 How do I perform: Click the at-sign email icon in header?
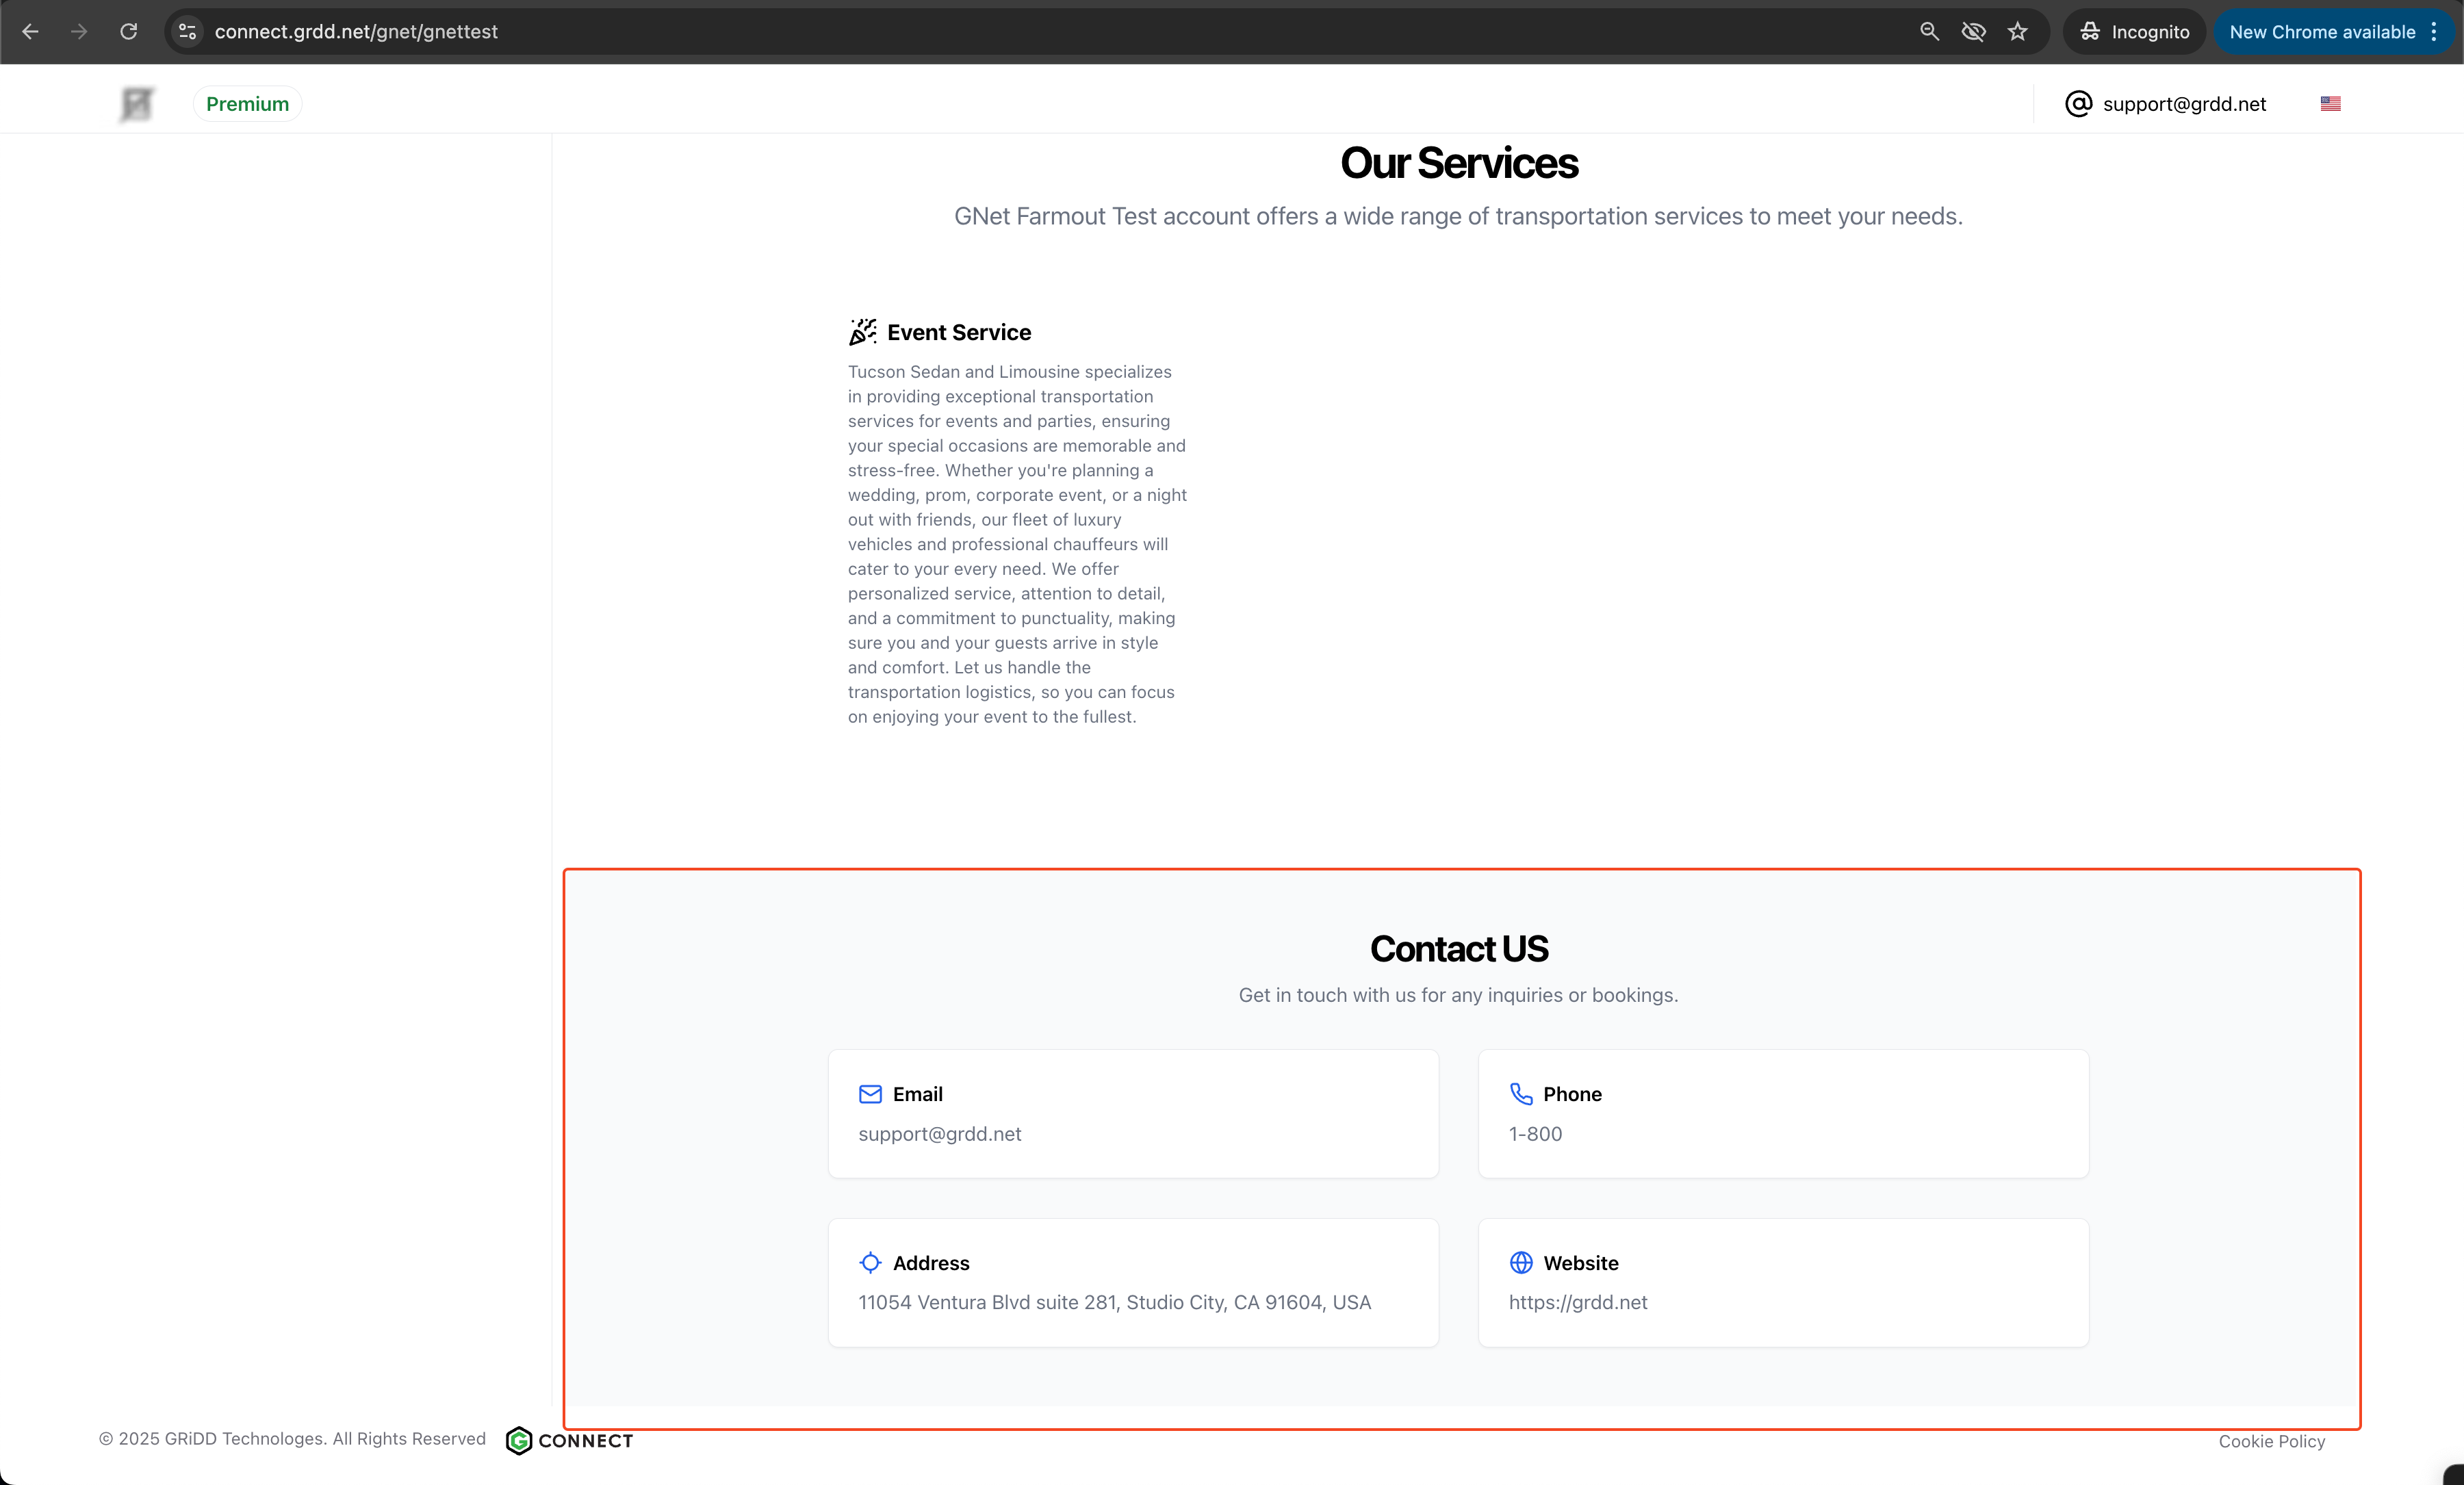(x=2078, y=104)
